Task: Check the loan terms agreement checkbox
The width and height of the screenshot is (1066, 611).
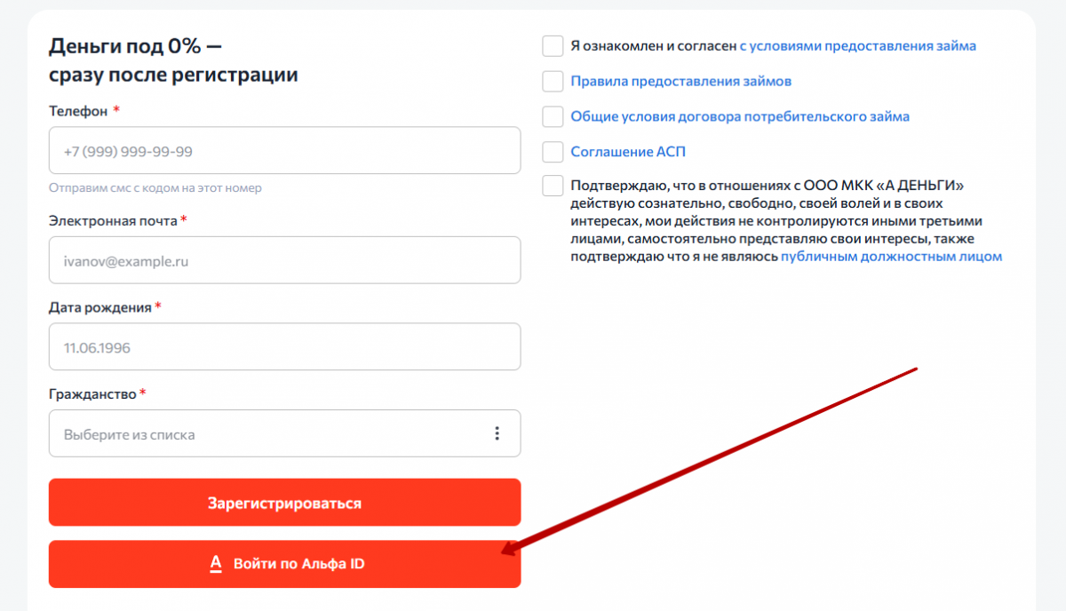Action: (x=553, y=46)
